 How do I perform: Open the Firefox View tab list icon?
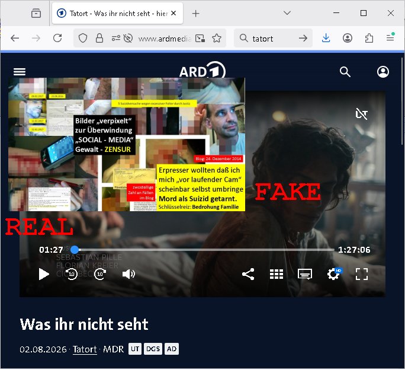click(x=36, y=13)
